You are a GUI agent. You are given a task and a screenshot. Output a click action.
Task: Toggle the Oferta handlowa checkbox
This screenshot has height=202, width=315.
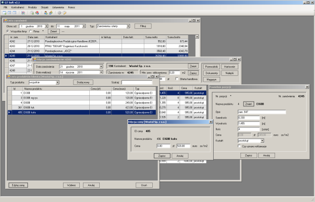click(x=177, y=79)
